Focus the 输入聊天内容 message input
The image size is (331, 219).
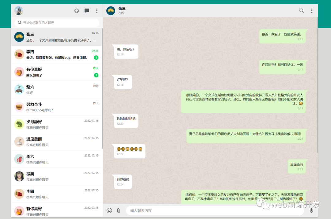215,210
